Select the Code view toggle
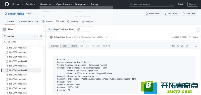 click(65, 46)
